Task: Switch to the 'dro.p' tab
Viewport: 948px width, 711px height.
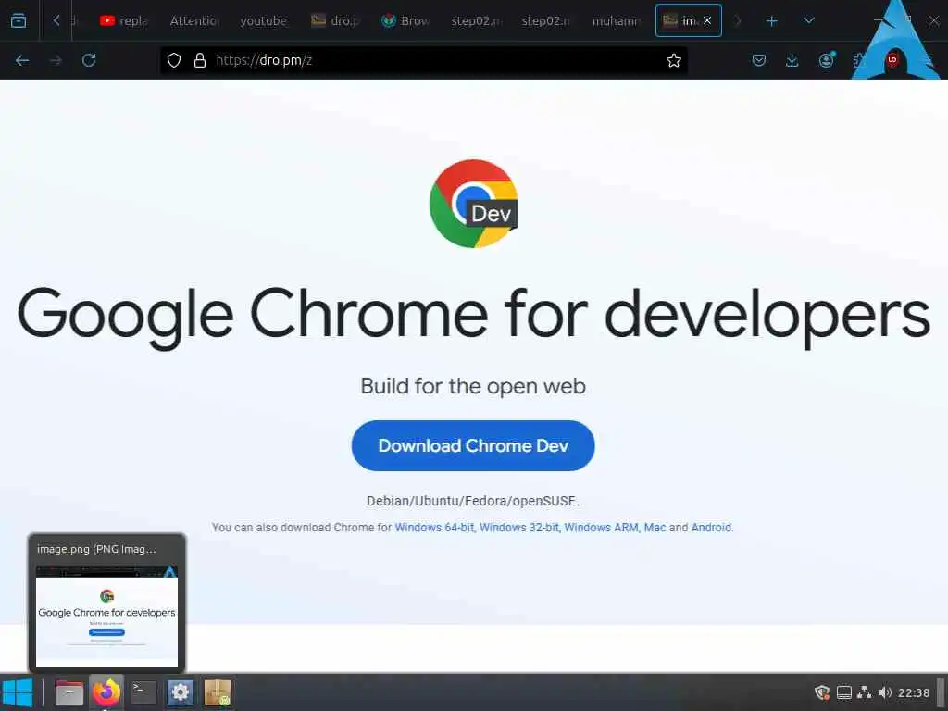Action: [335, 21]
